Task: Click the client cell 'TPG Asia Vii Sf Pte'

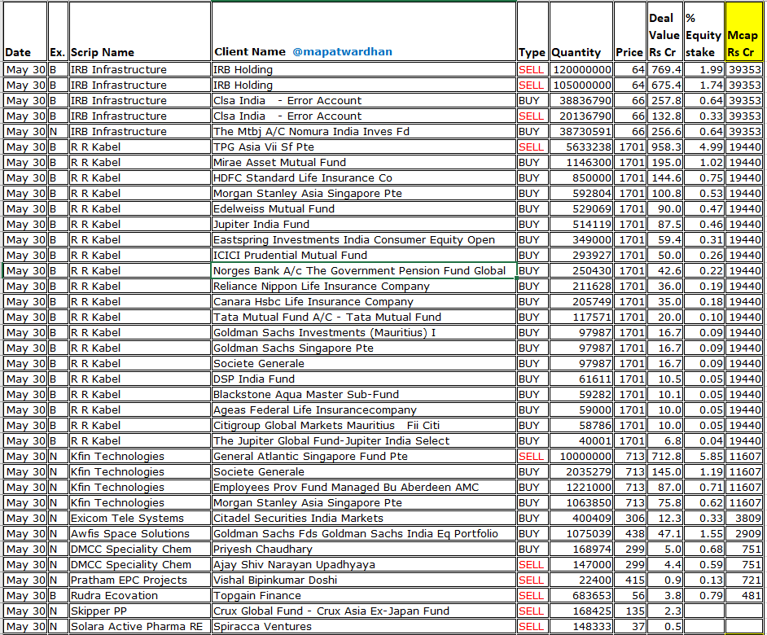Action: [364, 147]
